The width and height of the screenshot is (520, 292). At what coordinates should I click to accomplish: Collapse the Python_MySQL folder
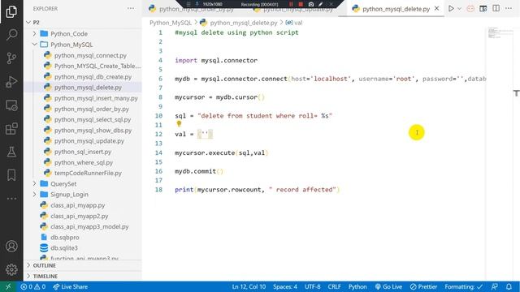coord(83,45)
